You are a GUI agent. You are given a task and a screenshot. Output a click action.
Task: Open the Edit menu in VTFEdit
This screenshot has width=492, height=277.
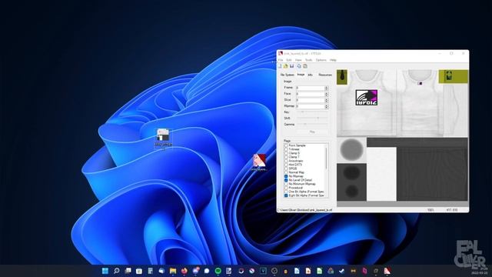pos(289,60)
